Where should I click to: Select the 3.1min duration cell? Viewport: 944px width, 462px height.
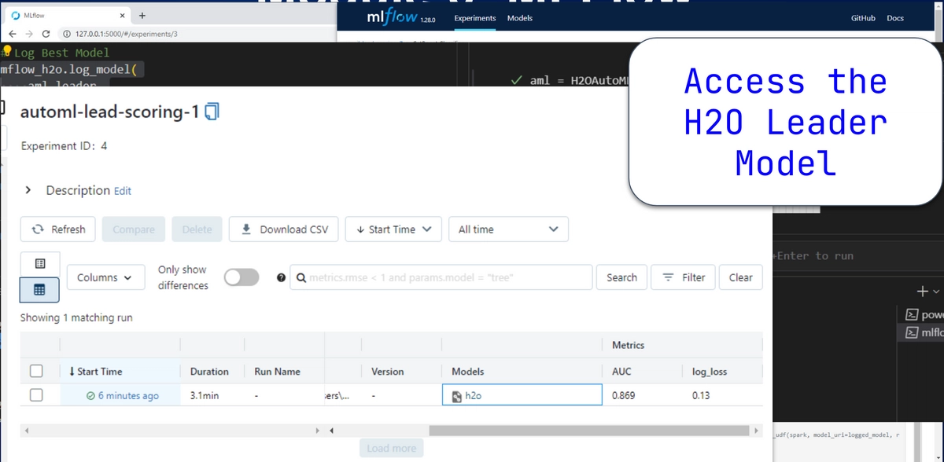(x=205, y=396)
